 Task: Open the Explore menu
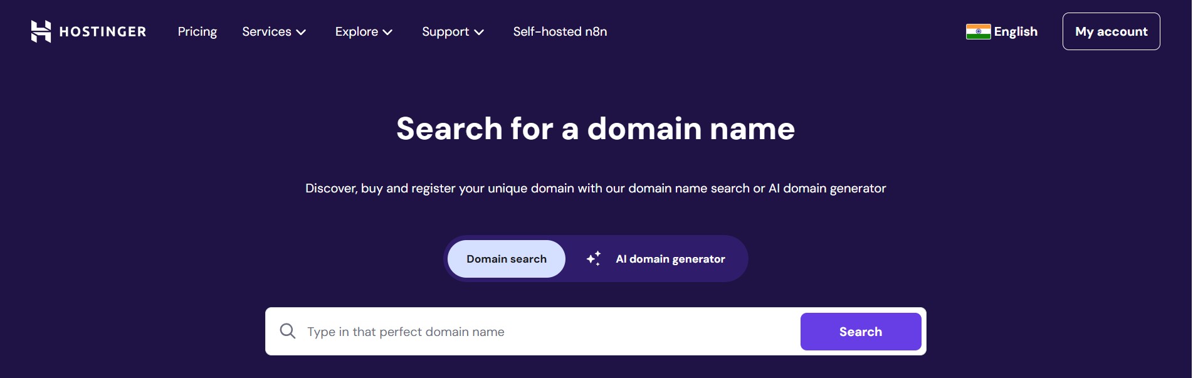(x=356, y=32)
